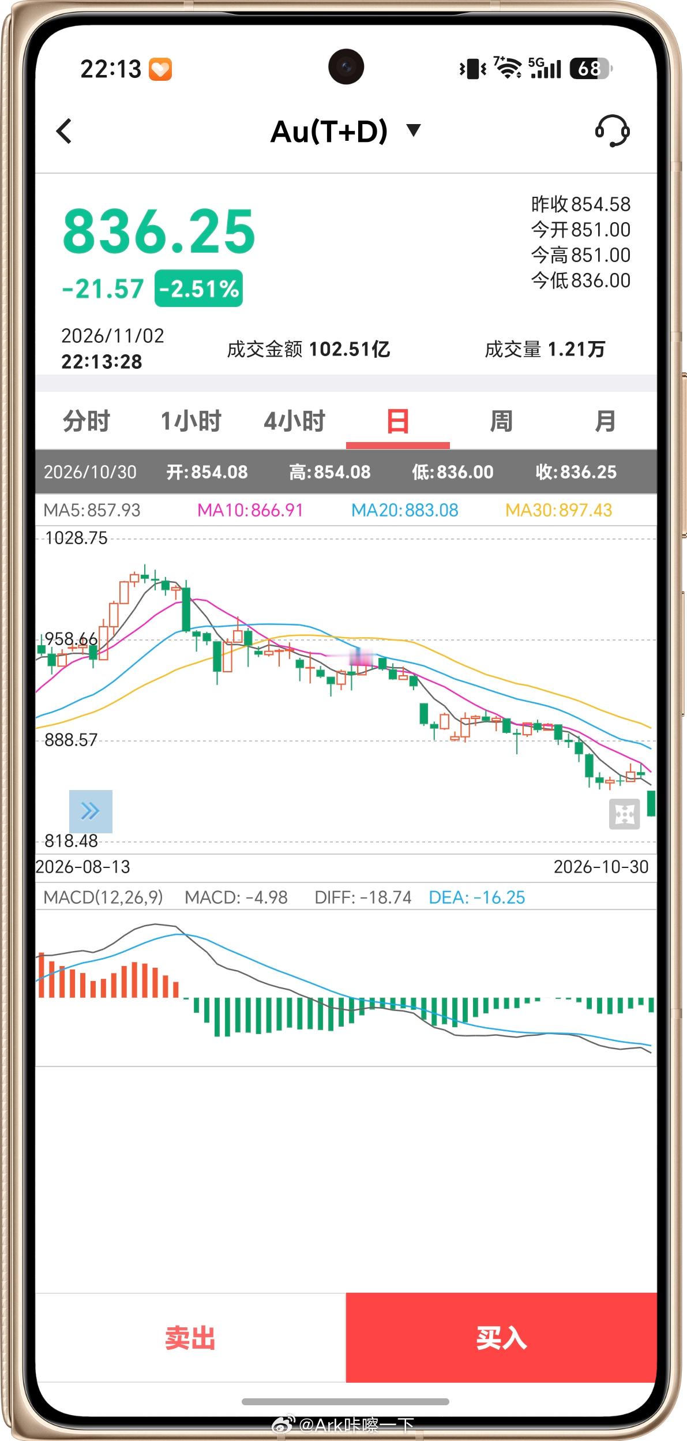Tap 成交金额 102.51亿 text

pos(308,349)
